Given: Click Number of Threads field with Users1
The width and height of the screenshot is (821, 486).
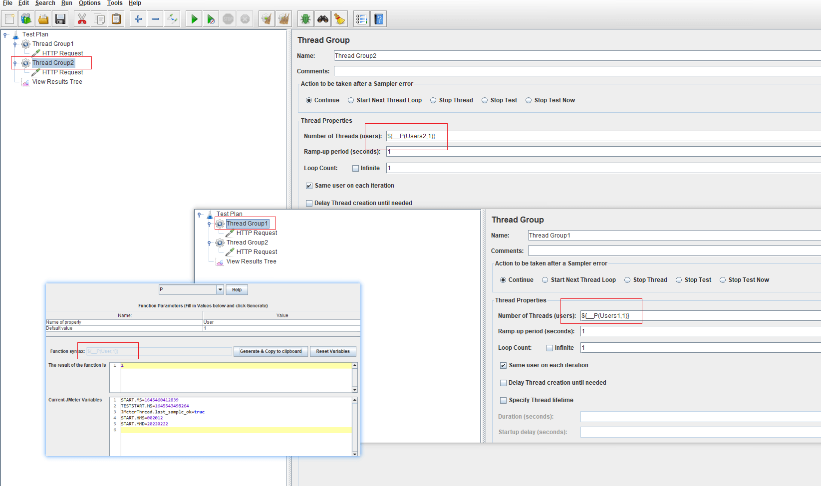Looking at the screenshot, I should coord(700,316).
